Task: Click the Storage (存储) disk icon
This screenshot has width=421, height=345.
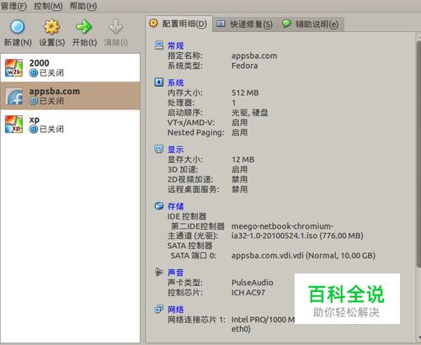Action: [159, 206]
